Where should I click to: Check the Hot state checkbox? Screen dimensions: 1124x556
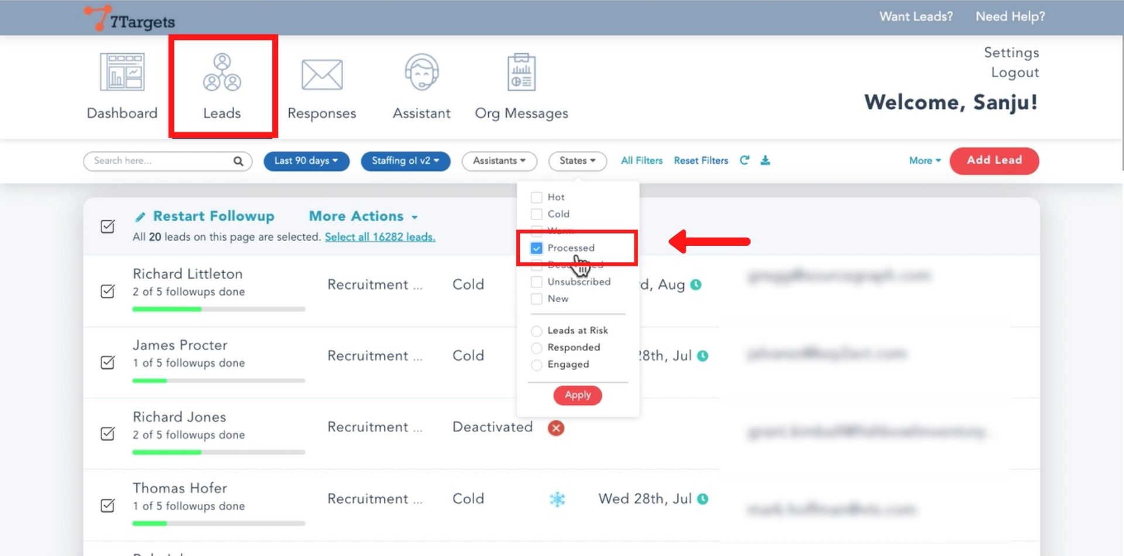pos(536,197)
